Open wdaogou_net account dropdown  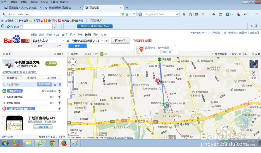[199, 33]
